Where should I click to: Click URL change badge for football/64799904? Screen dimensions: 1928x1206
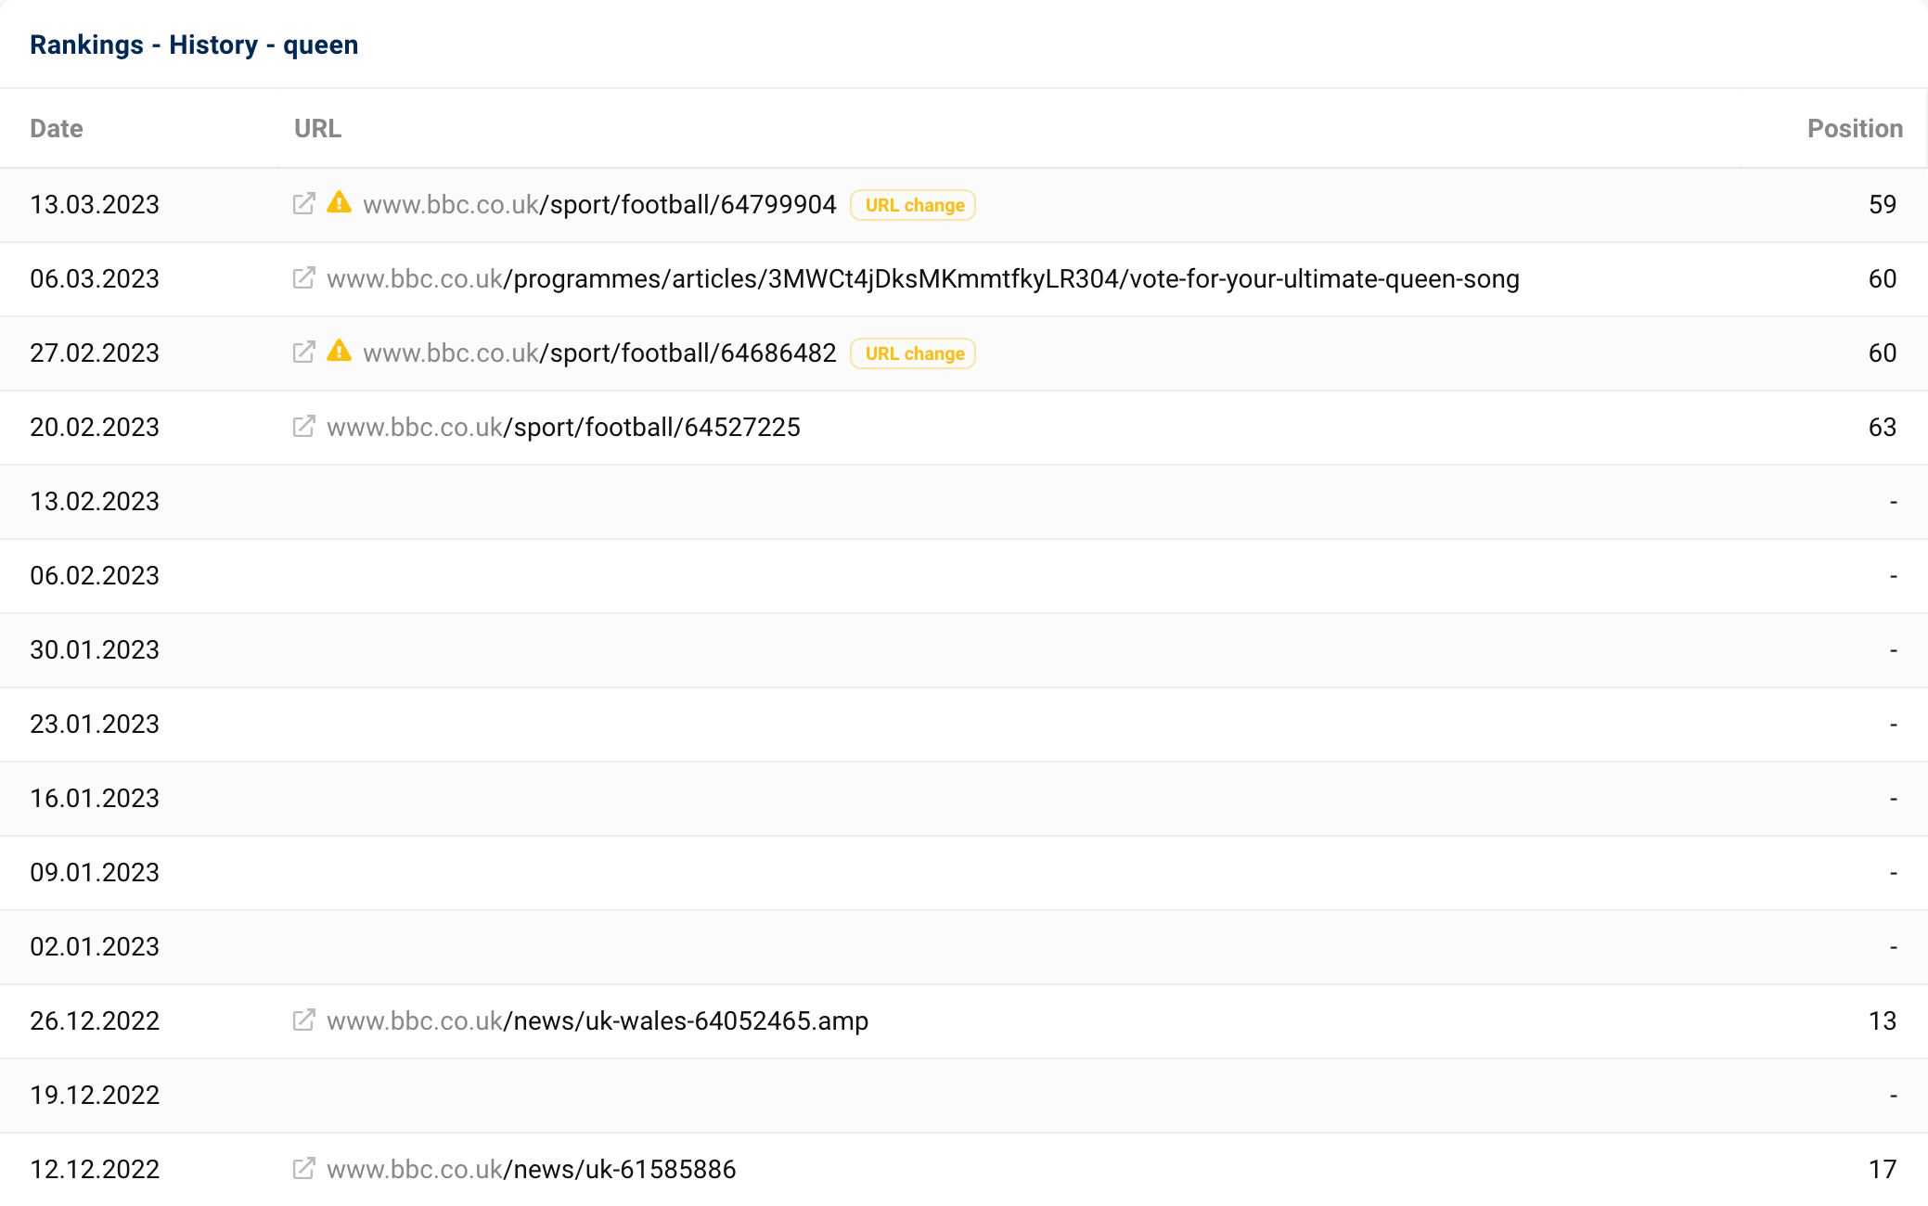click(914, 205)
